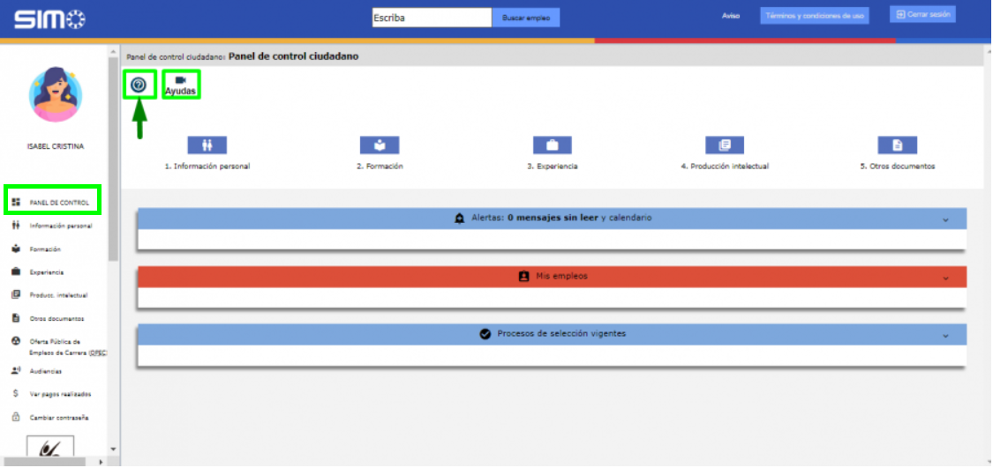Click the Escriba job search field
Viewport: 993px width, 468px height.
(x=431, y=18)
